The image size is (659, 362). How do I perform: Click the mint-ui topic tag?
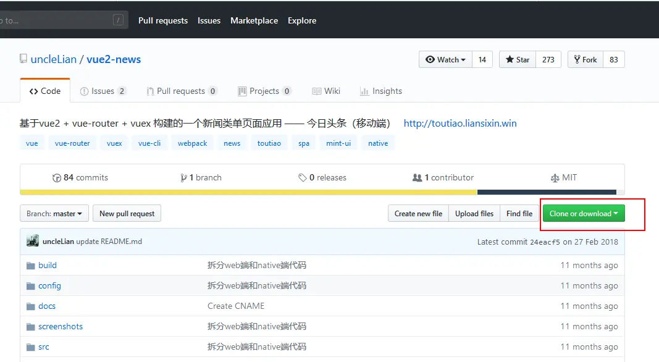point(338,143)
